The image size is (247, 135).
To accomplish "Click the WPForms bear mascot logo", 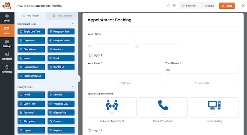I will (x=7, y=6).
